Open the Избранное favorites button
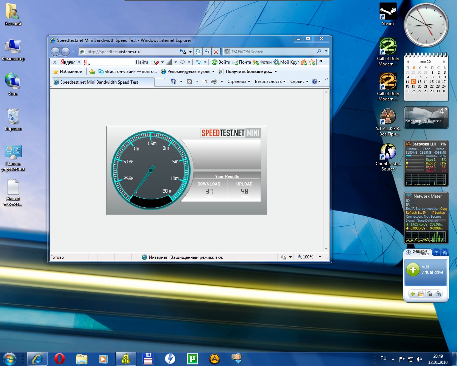Viewport: 457px width, 366px height. (x=67, y=71)
